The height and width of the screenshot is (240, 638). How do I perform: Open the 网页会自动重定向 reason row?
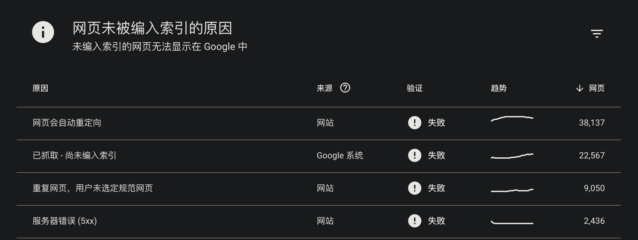[x=319, y=123]
